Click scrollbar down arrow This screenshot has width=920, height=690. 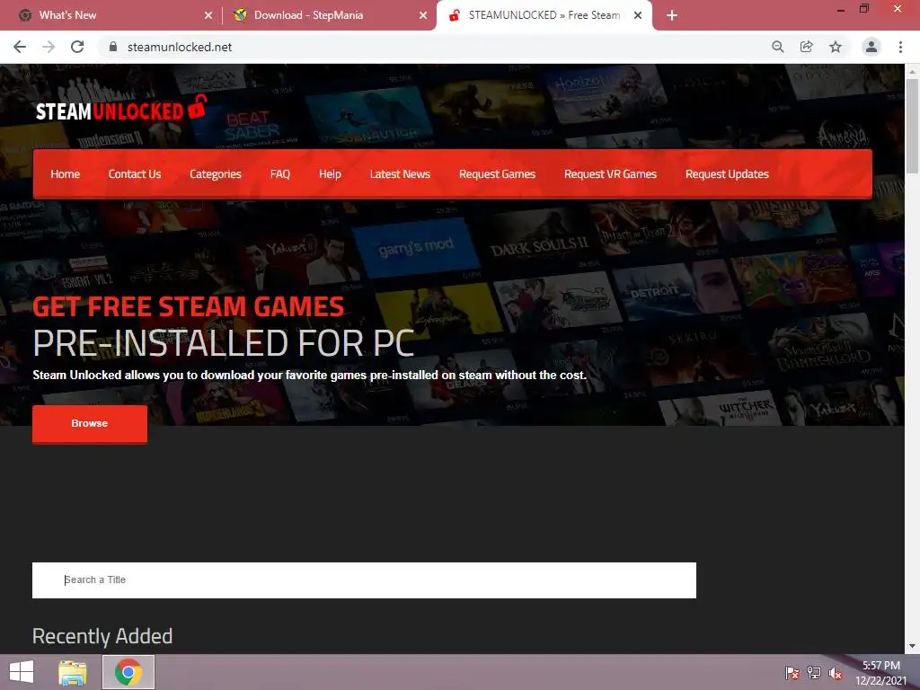click(x=912, y=646)
